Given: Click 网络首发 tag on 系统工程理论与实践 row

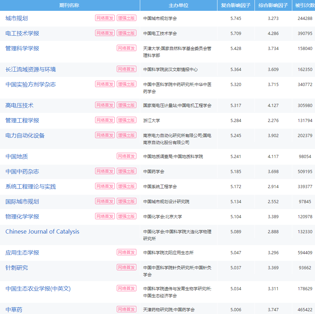Looking at the screenshot, I should (x=105, y=186).
